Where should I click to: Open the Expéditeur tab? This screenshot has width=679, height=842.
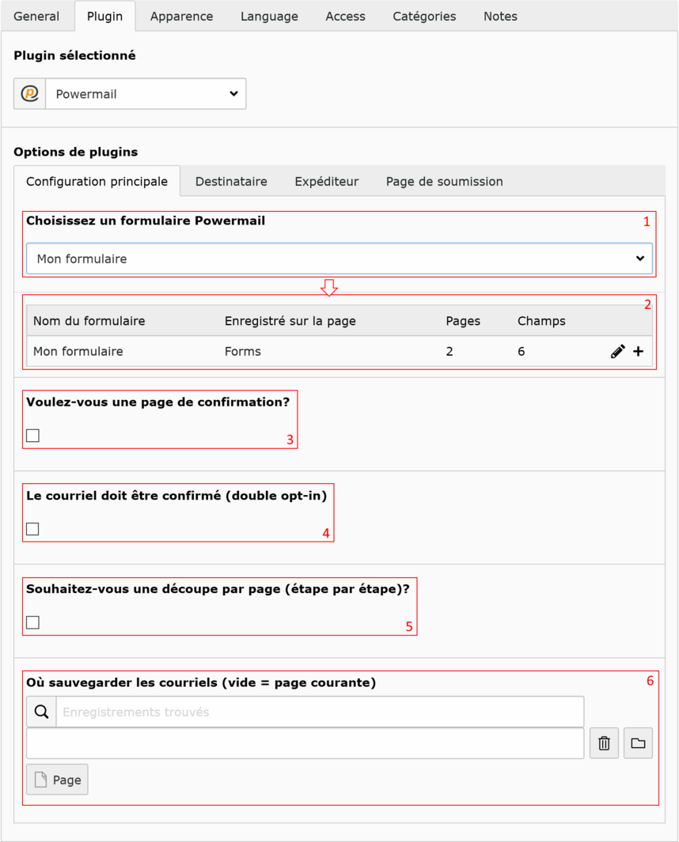tap(327, 182)
